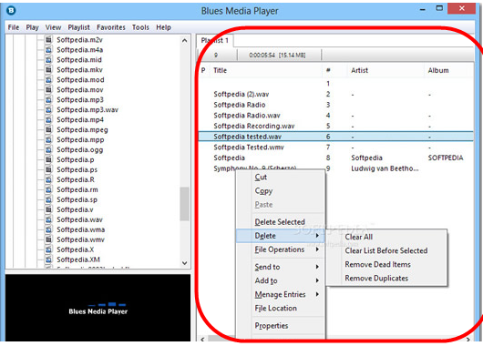This screenshot has height=346, width=483.
Task: Click playlist horizontal scroll left arrow
Action: pos(202,340)
